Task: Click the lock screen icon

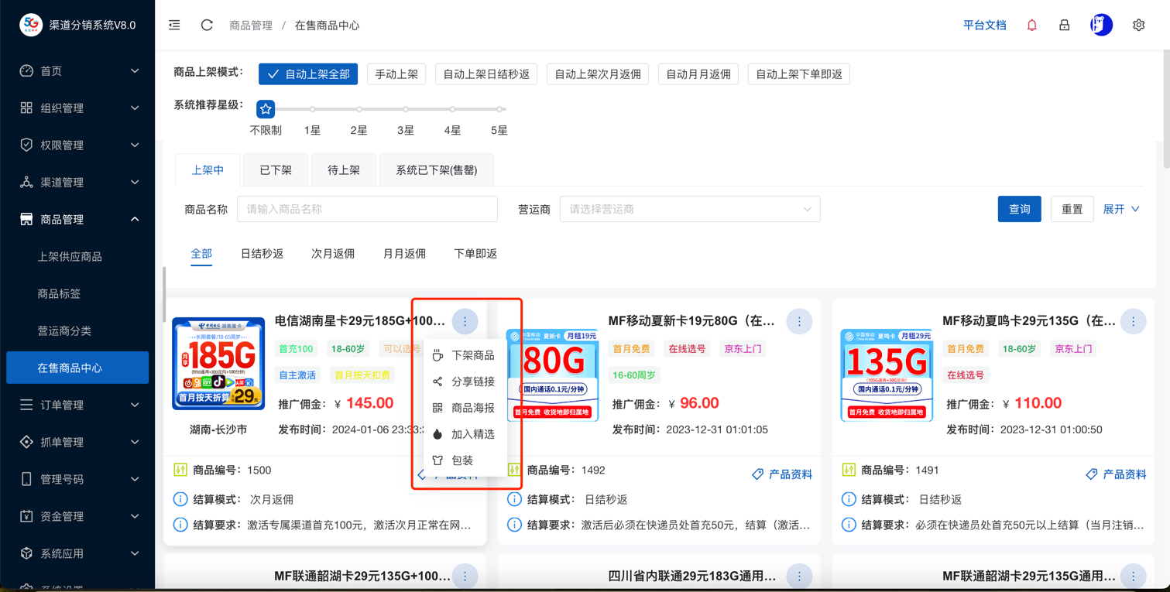Action: click(x=1064, y=26)
